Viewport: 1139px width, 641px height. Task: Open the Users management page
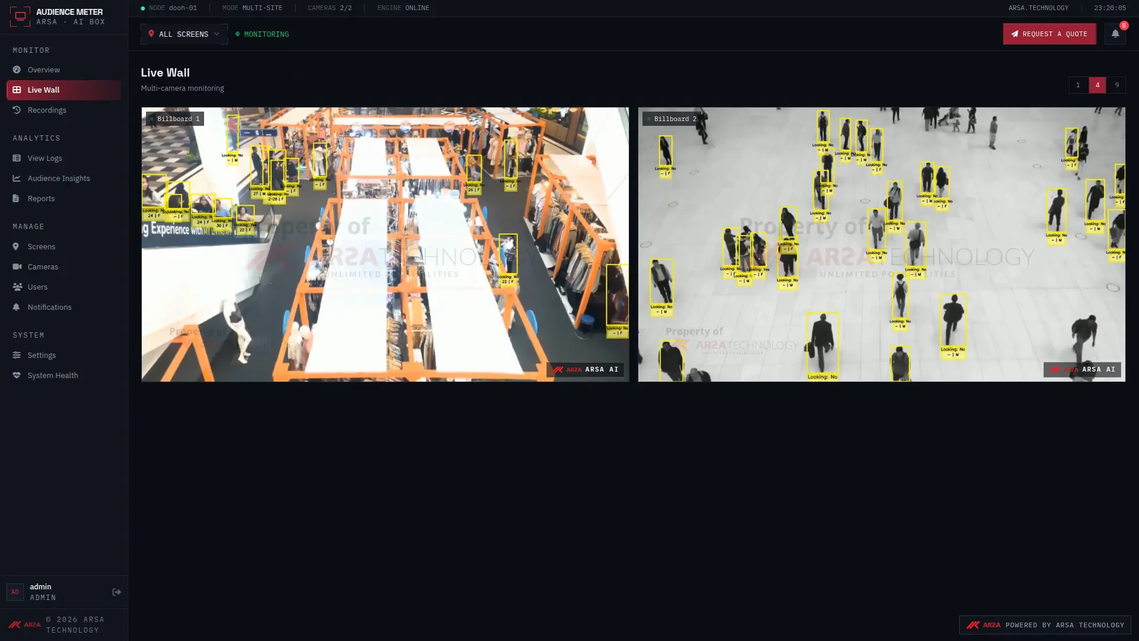[64, 287]
